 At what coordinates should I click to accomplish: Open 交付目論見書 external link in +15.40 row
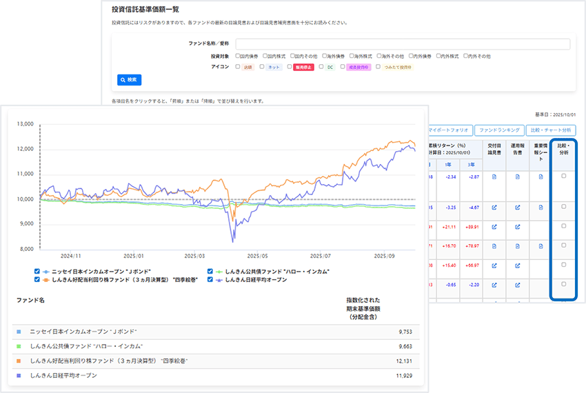click(494, 265)
